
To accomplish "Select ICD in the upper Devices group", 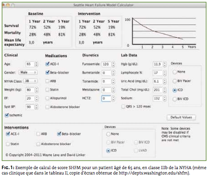I will click(x=175, y=90).
